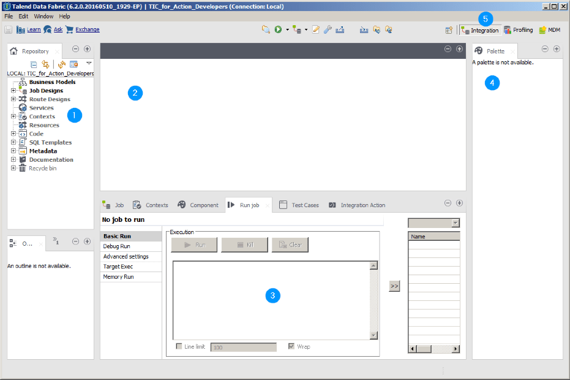Viewport: 570px width, 380px height.
Task: Click the notepad with pencil toolbar icon
Action: click(x=316, y=30)
